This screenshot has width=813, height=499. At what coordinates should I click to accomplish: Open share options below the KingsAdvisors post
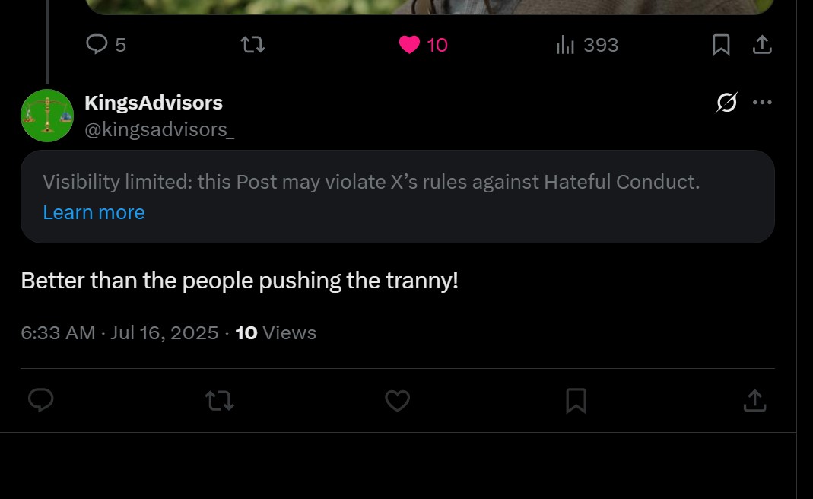tap(755, 400)
